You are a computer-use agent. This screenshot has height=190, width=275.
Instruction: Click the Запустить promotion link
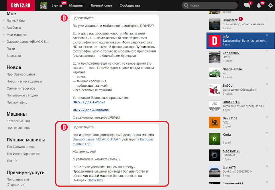pyautogui.click(x=96, y=180)
